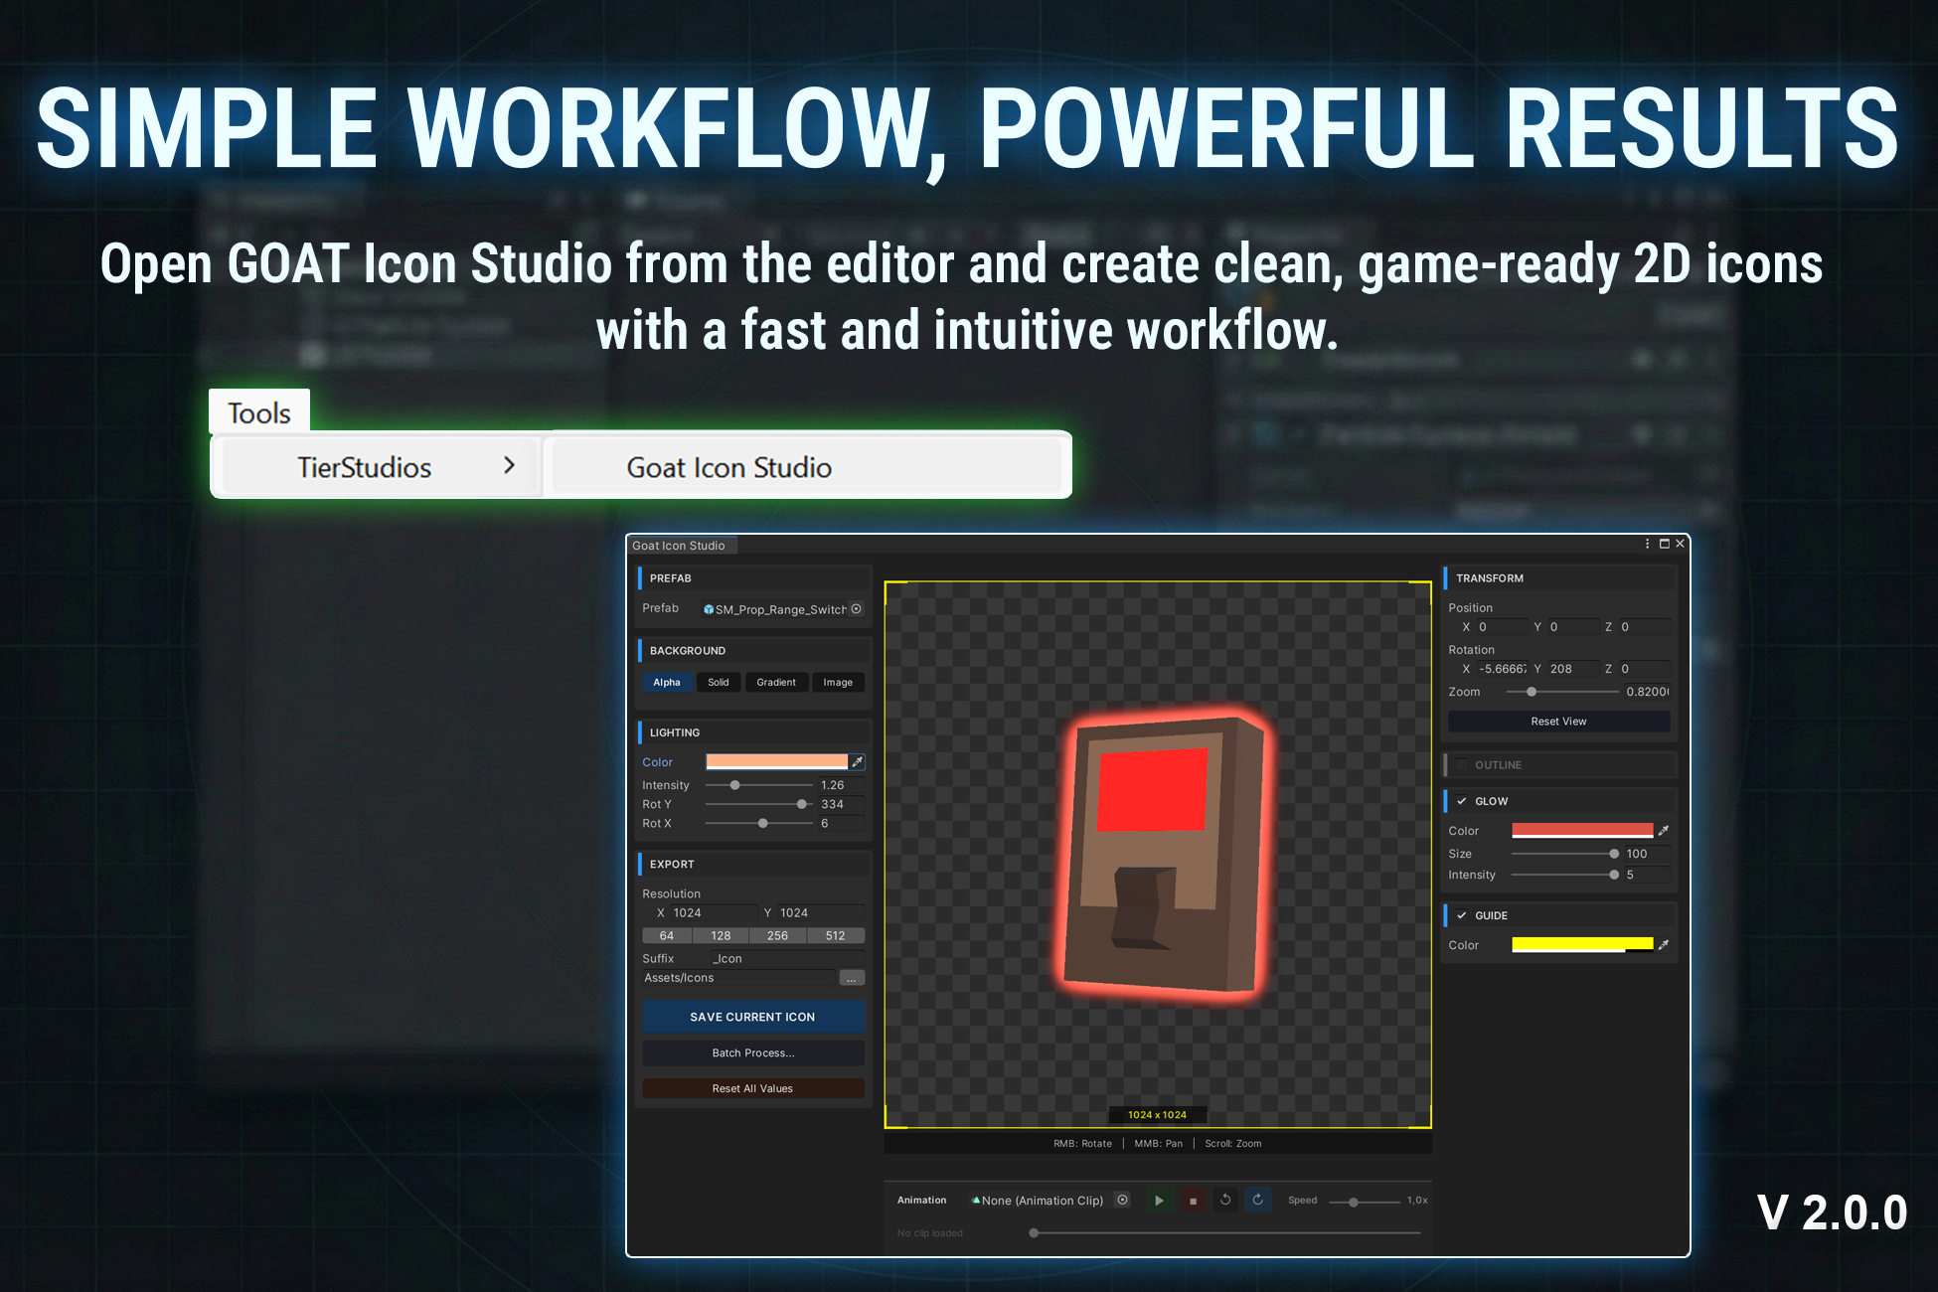This screenshot has width=1938, height=1292.
Task: Click the Glow Size slider
Action: (x=1565, y=854)
